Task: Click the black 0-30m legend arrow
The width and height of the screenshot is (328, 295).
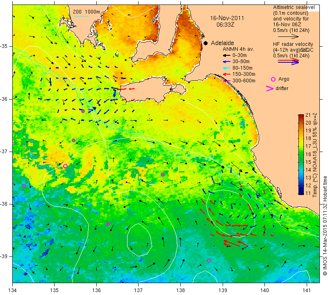Action: click(226, 55)
